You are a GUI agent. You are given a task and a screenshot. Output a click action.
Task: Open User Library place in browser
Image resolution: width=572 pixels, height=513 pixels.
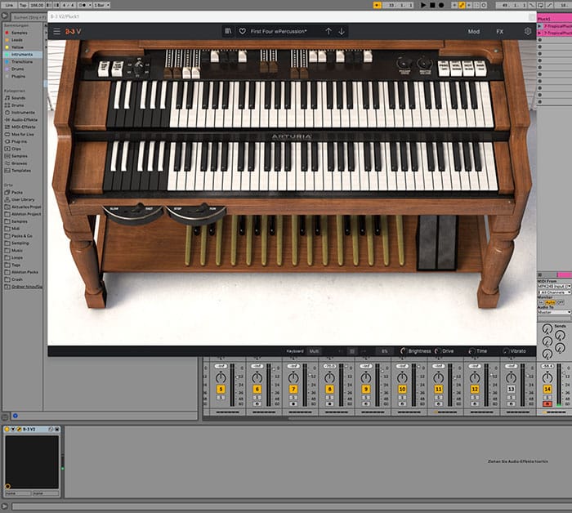23,199
